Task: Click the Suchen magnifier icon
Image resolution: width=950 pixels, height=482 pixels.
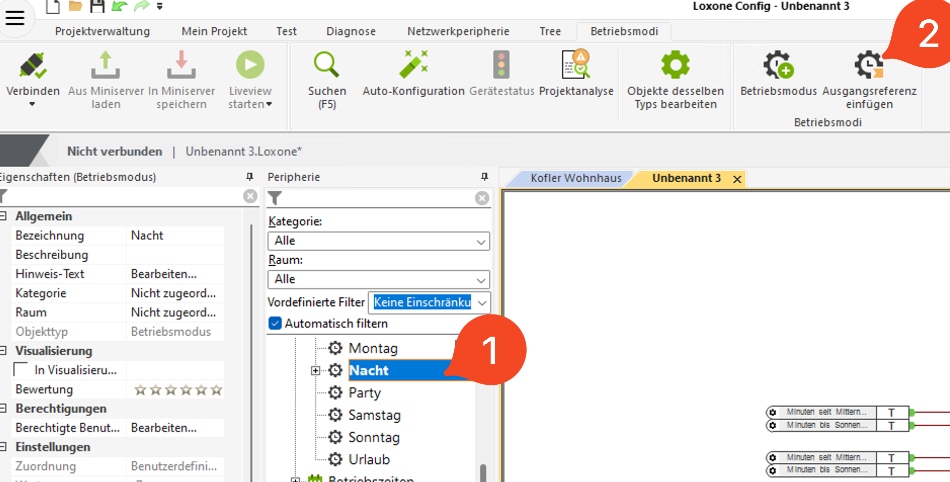Action: point(327,65)
